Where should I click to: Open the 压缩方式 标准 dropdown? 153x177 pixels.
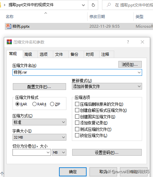39,122
